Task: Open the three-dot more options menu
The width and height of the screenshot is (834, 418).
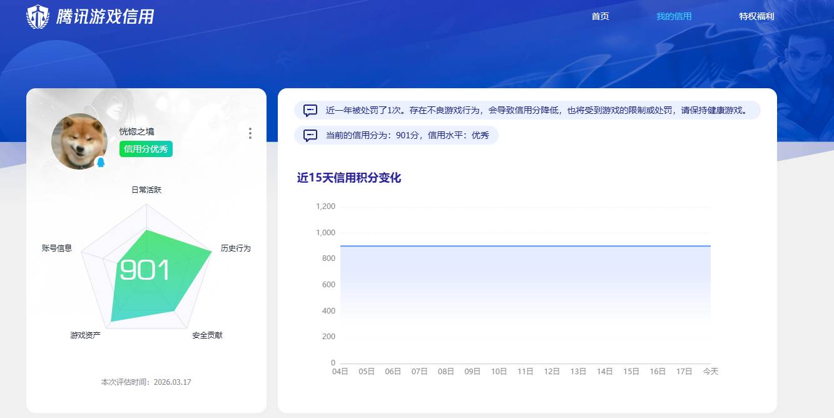Action: click(250, 133)
